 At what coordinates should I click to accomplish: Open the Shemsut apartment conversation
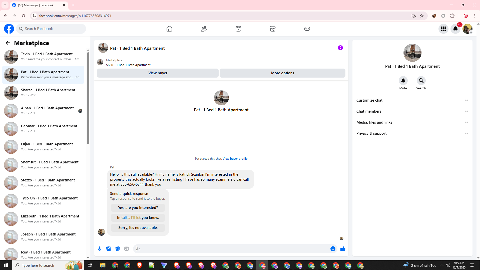click(43, 165)
